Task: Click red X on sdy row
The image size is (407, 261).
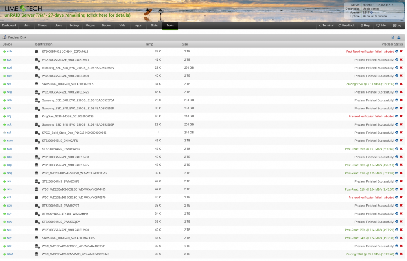Action: [401, 238]
